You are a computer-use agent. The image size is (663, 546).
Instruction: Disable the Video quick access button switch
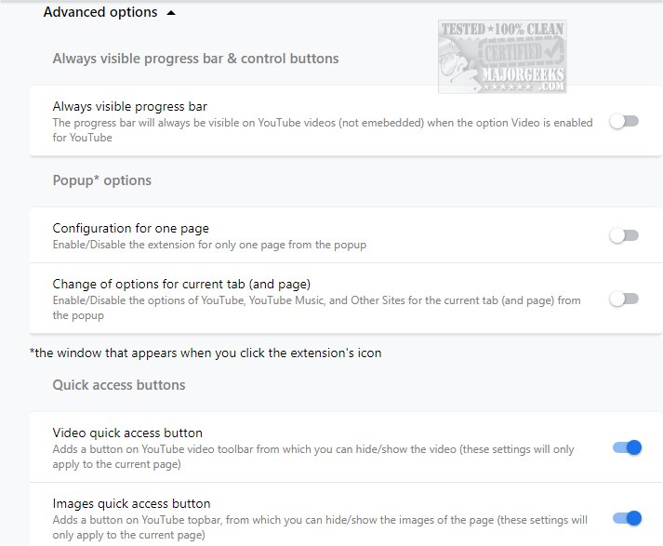click(x=627, y=448)
